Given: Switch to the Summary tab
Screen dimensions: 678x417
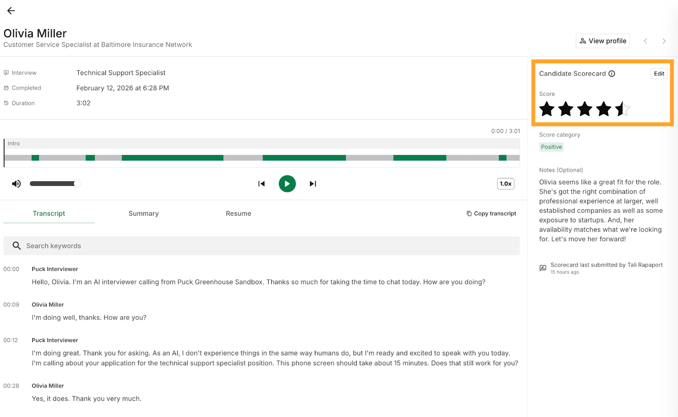Looking at the screenshot, I should [144, 214].
